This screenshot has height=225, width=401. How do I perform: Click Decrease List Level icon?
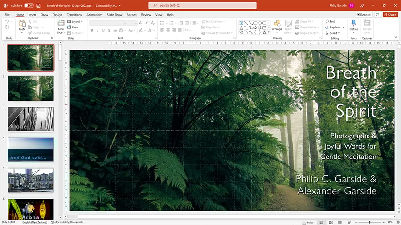(181, 23)
